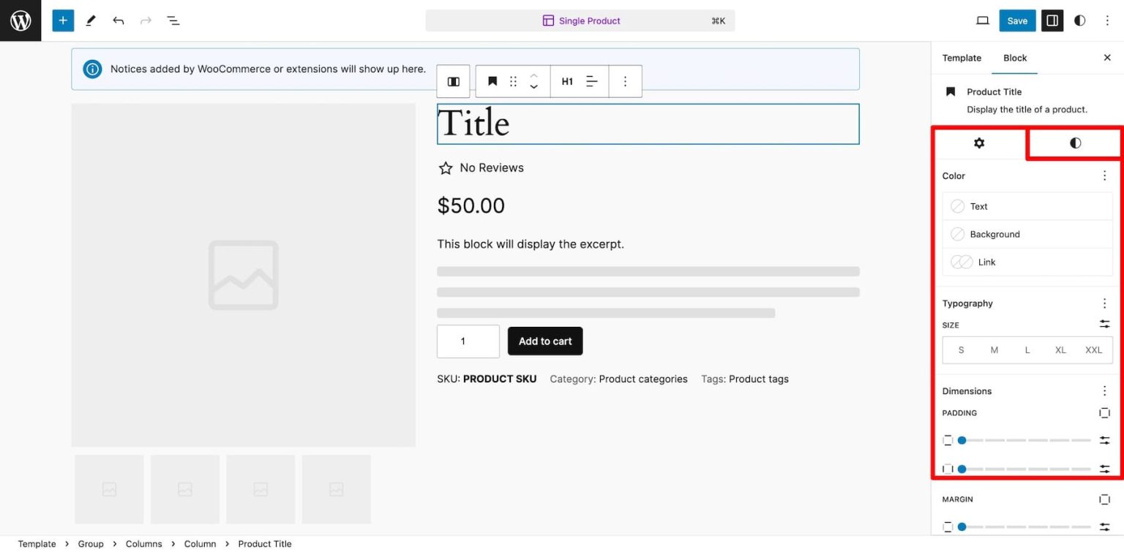Switch to the Template tab
Screen dimensions: 1124x552
click(962, 58)
